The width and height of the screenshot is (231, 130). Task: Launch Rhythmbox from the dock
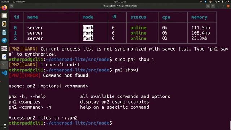4,24
